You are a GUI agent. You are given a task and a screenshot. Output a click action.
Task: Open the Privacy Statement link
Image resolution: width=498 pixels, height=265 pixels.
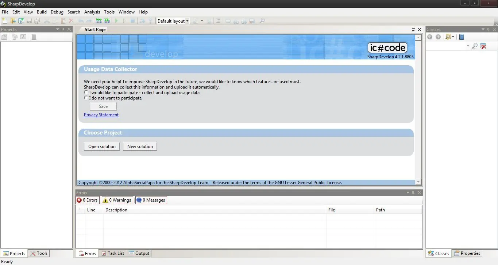(x=101, y=115)
